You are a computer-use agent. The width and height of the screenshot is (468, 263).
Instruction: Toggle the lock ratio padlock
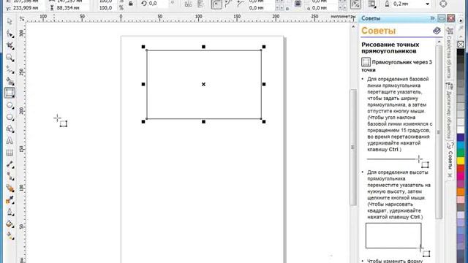click(x=131, y=4)
